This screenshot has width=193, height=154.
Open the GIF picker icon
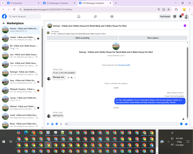[61, 124]
